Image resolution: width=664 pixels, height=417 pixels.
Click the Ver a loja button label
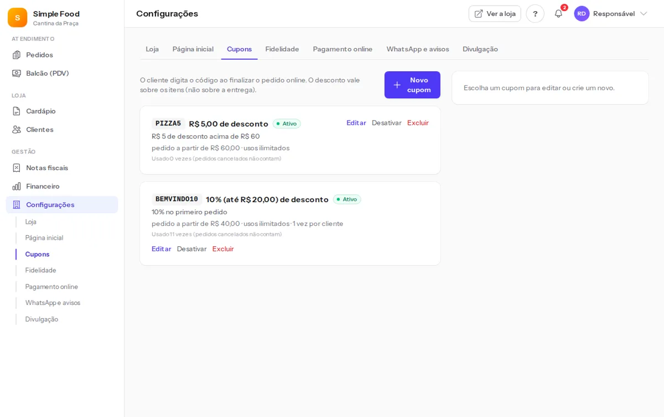501,14
